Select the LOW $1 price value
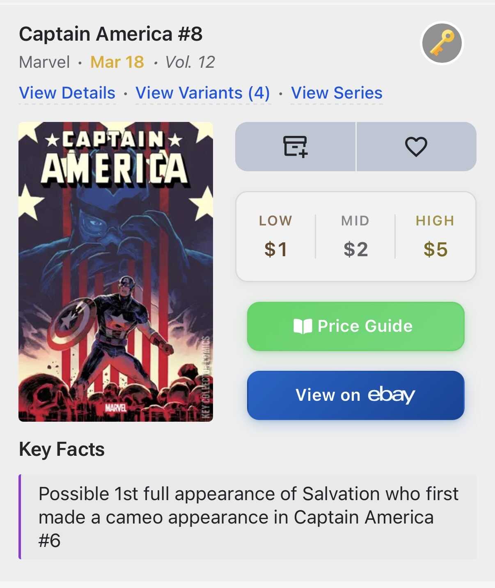The height and width of the screenshot is (588, 495). click(x=275, y=249)
